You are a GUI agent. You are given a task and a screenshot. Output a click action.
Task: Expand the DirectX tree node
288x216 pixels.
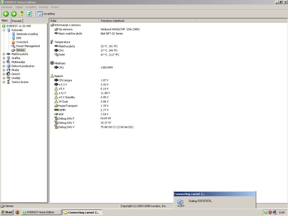coord(4,74)
